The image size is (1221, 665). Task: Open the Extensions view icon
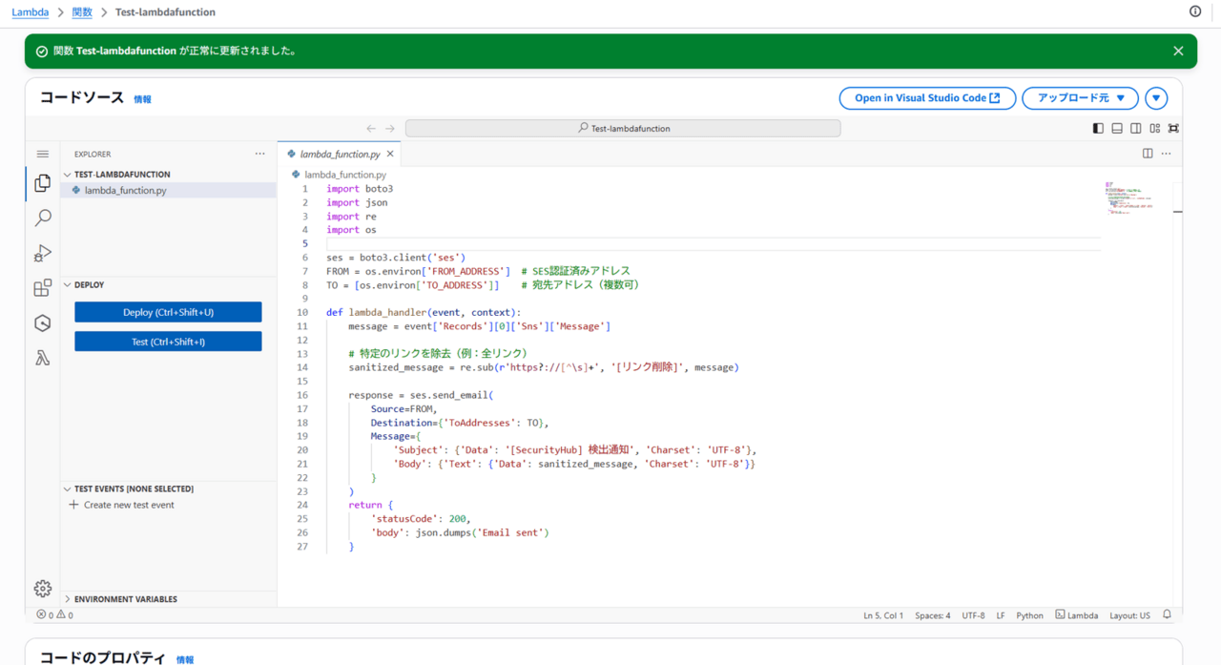click(42, 288)
